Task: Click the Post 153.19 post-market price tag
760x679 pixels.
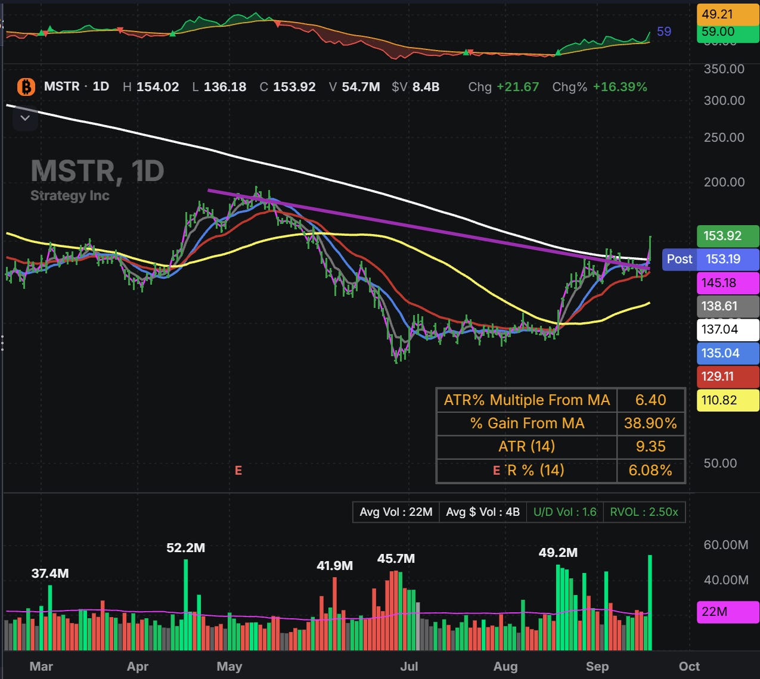Action: 711,259
